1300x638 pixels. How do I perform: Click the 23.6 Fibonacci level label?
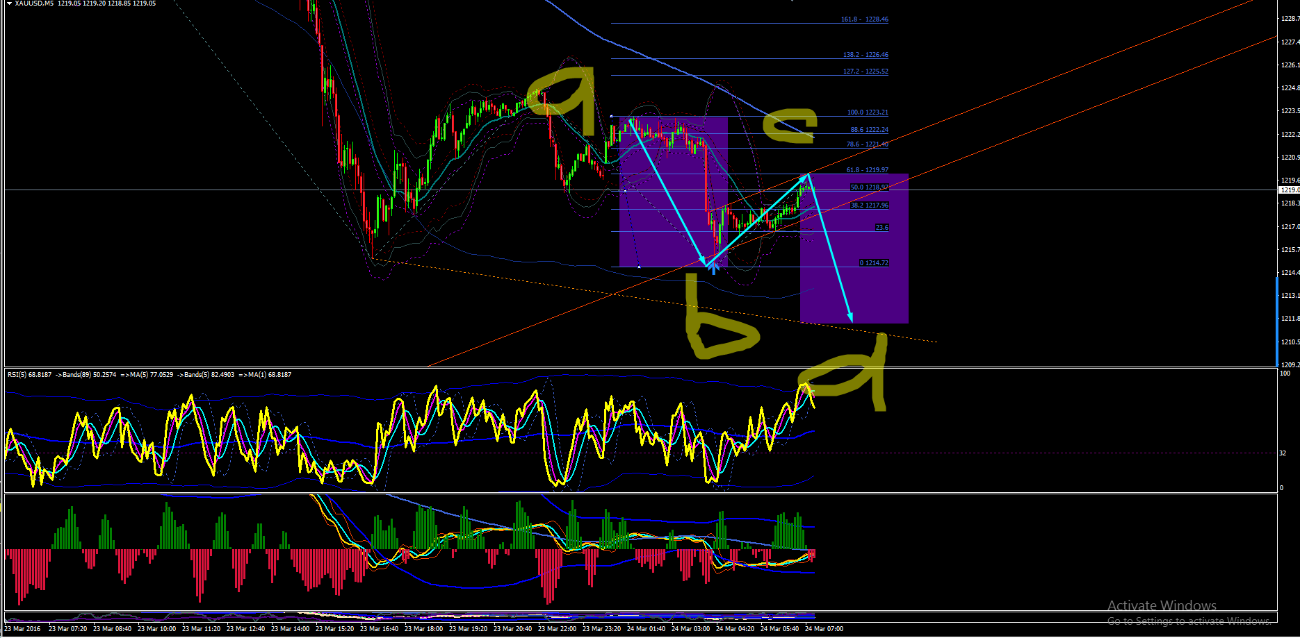coord(881,228)
